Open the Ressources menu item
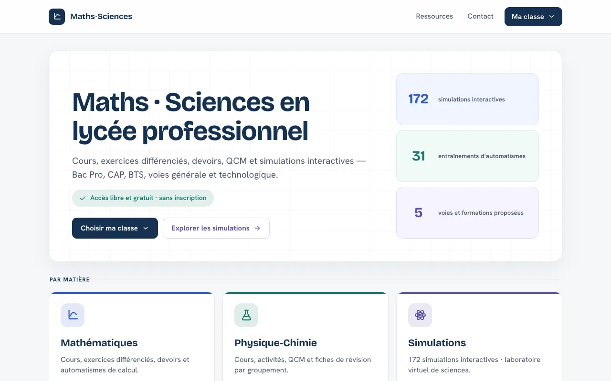 (x=434, y=16)
